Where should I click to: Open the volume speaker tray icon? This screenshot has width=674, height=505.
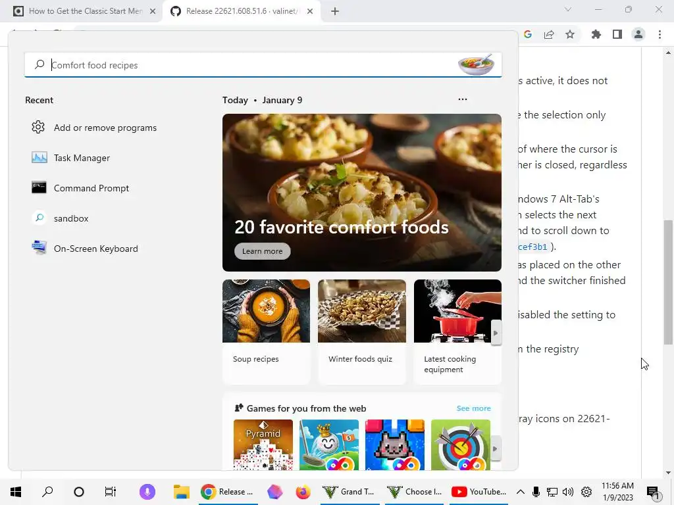click(568, 492)
